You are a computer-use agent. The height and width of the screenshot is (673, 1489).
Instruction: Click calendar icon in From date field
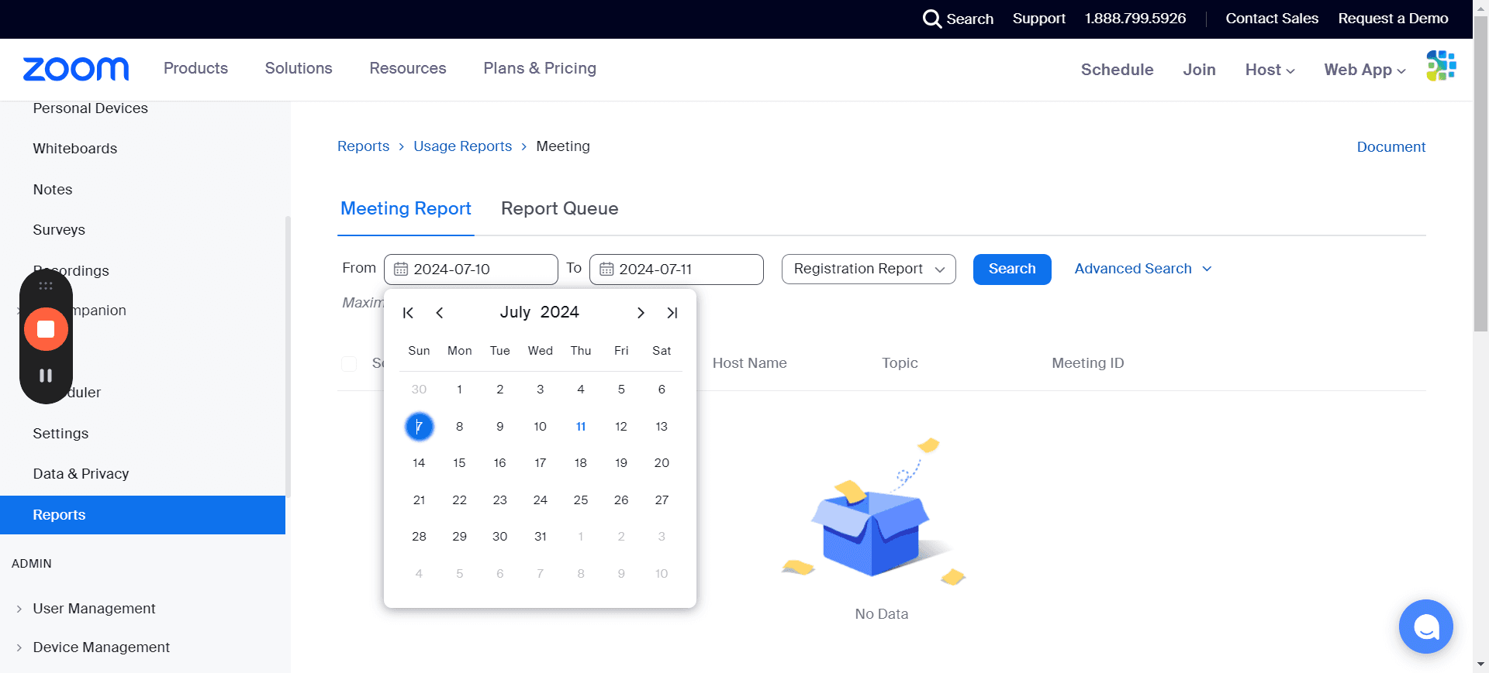point(401,270)
